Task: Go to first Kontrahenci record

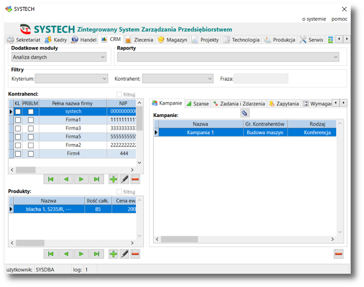Action: coord(51,179)
